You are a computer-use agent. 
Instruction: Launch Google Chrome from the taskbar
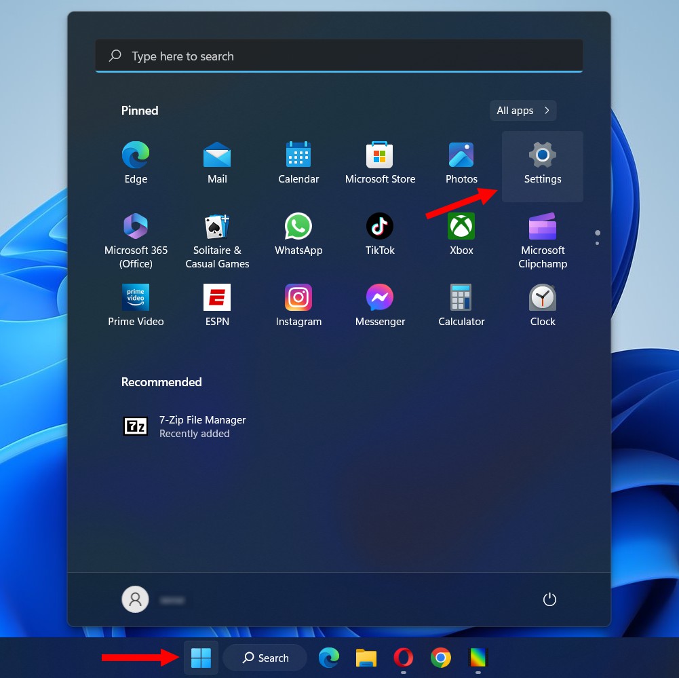tap(441, 658)
